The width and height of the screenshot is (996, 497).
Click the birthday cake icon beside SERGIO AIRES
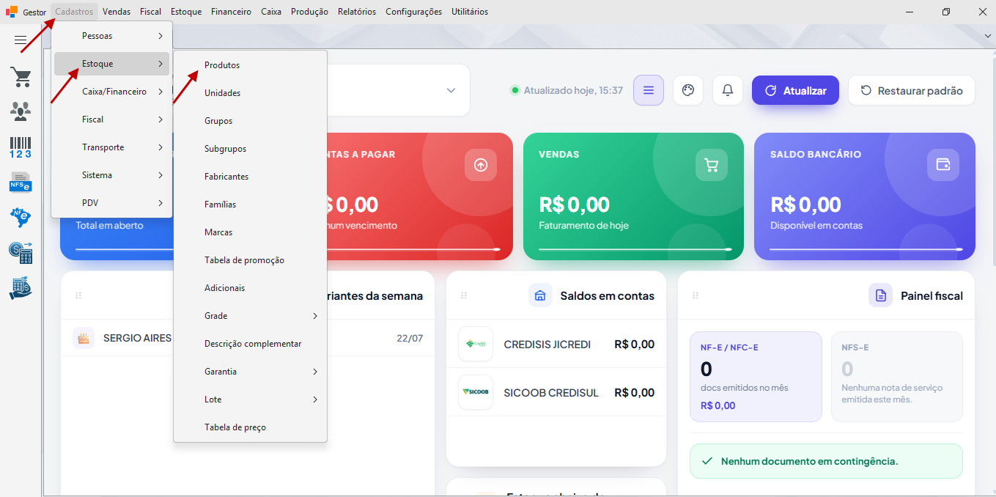84,338
